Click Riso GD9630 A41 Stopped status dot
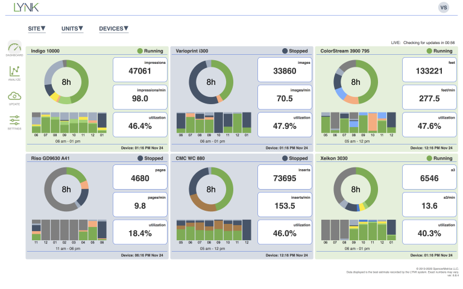This screenshot has height=289, width=463. tap(140, 158)
